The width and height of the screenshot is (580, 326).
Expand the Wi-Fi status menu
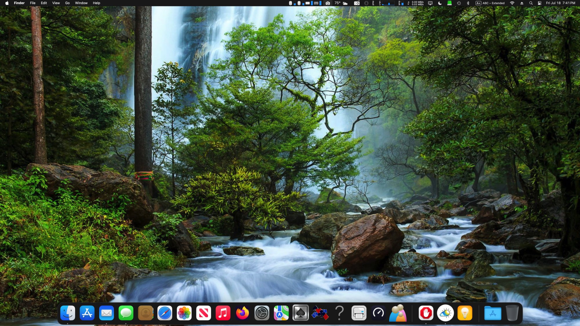[512, 3]
